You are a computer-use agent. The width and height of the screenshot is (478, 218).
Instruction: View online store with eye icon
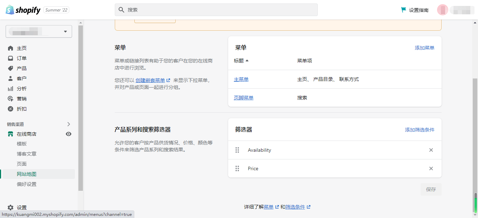click(x=69, y=134)
